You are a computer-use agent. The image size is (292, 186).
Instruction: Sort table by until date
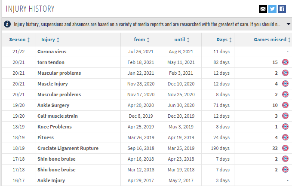pos(182,40)
